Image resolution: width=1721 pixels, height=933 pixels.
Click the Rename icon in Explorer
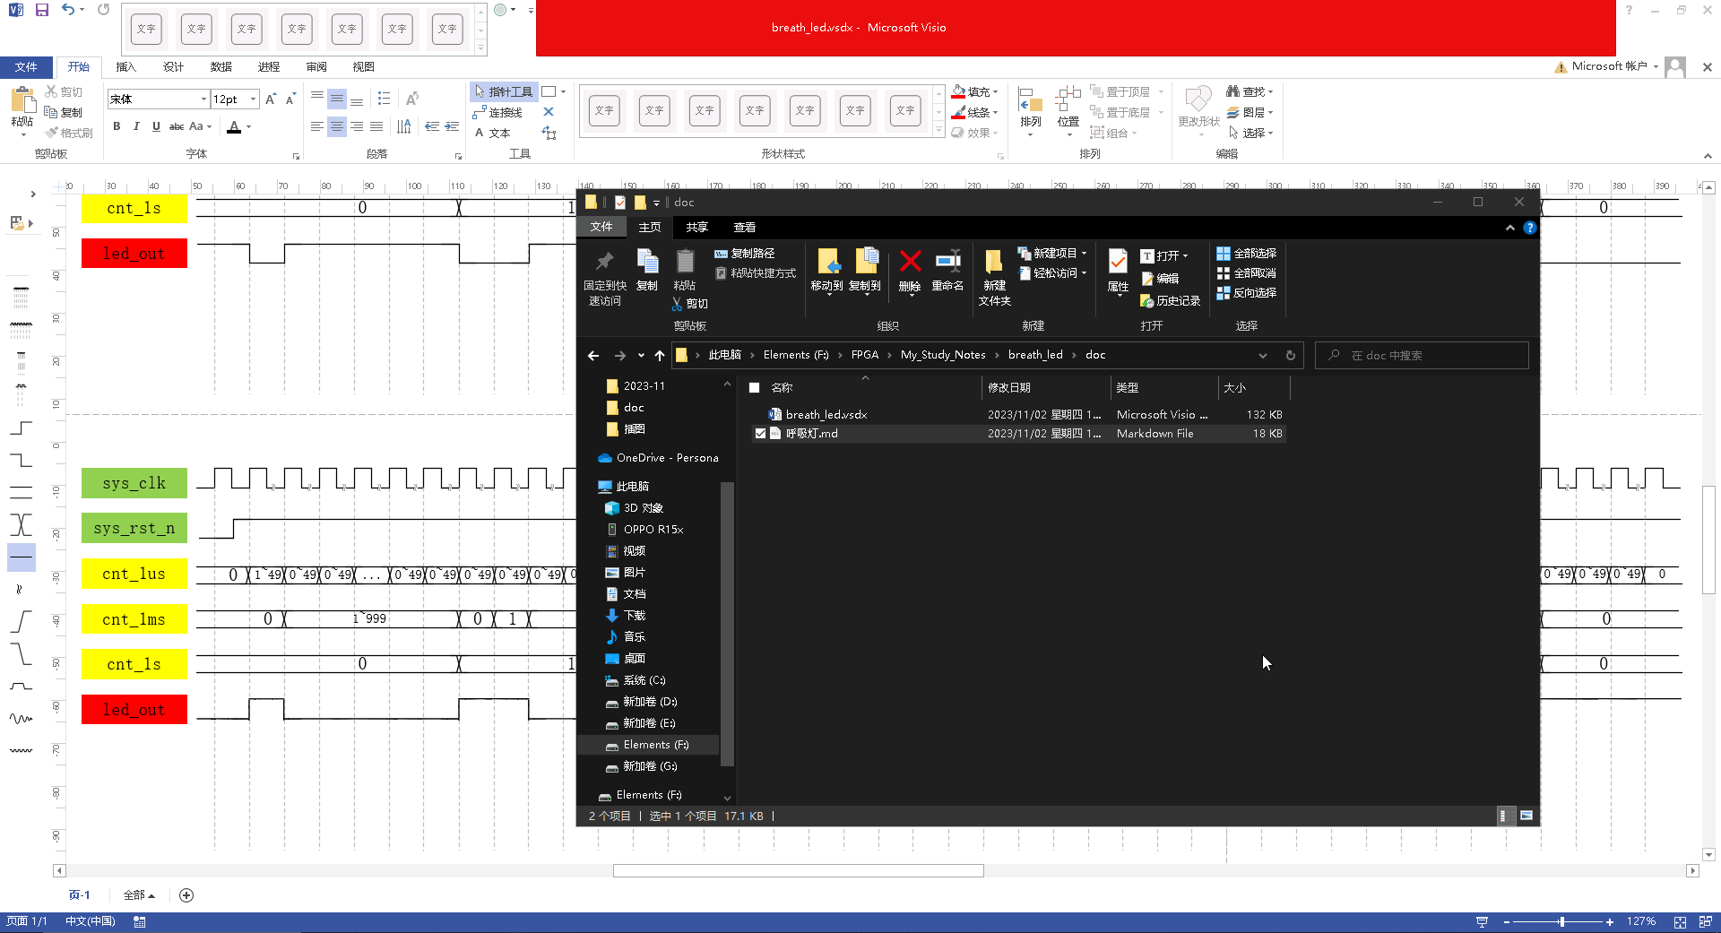[947, 271]
